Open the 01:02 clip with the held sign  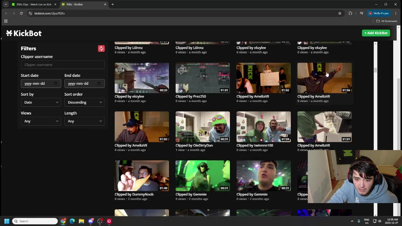[x=263, y=78]
